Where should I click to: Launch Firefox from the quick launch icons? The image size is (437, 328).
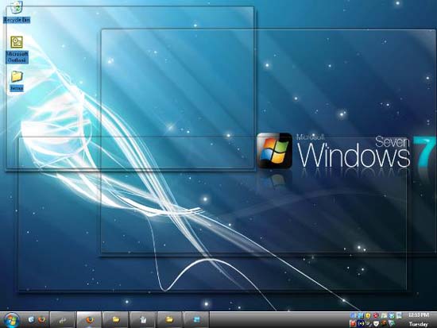coord(42,319)
